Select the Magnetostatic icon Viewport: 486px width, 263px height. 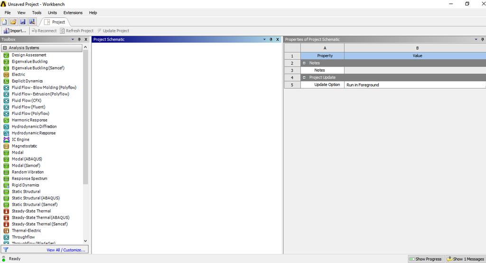tap(6, 146)
